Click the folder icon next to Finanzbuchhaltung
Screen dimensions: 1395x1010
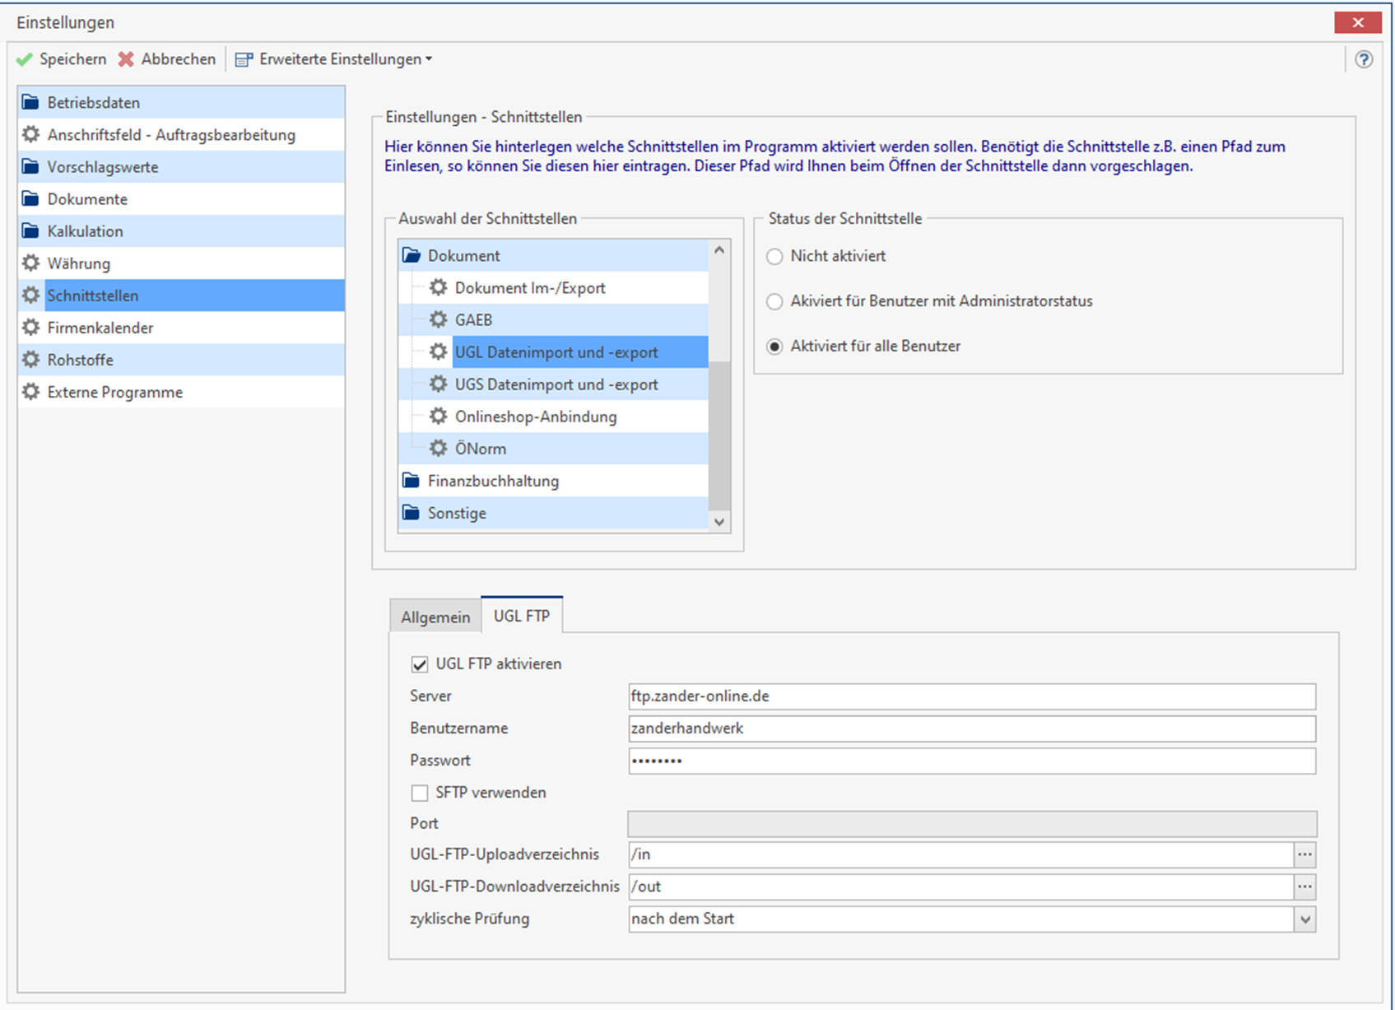click(x=411, y=481)
